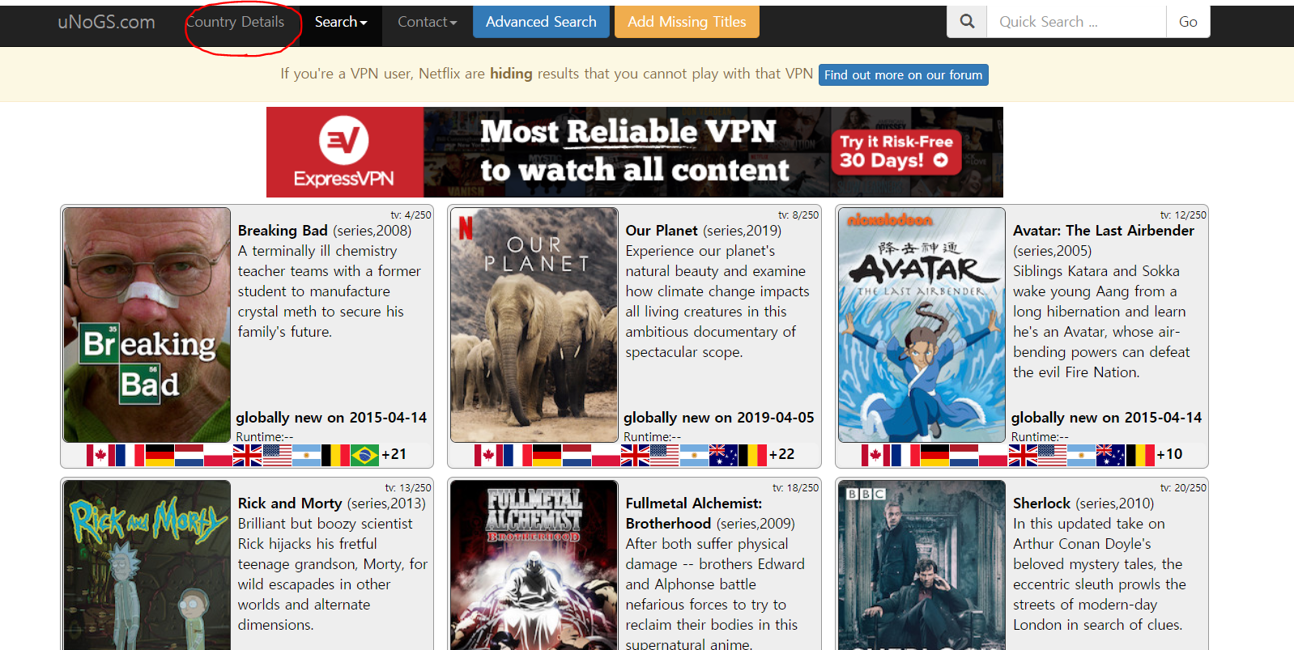Click Find out more on our forum

coord(903,74)
